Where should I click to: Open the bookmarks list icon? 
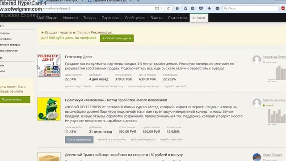pos(193,8)
